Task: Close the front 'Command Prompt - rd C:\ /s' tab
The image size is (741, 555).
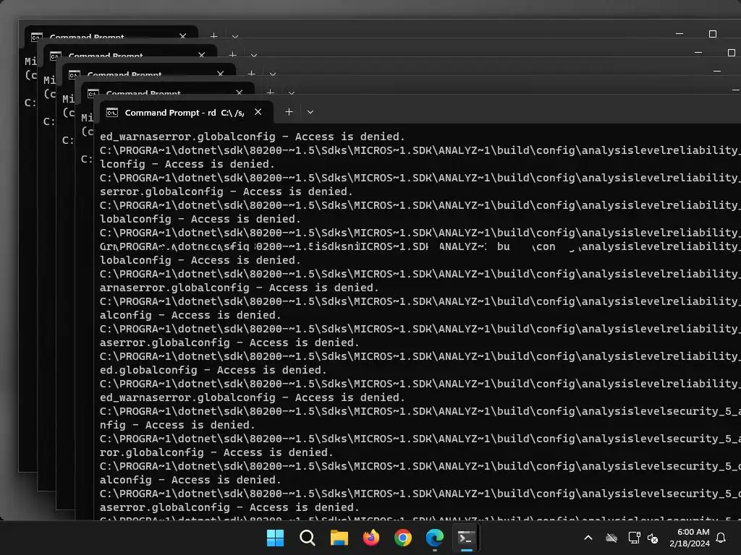Action: (x=258, y=112)
